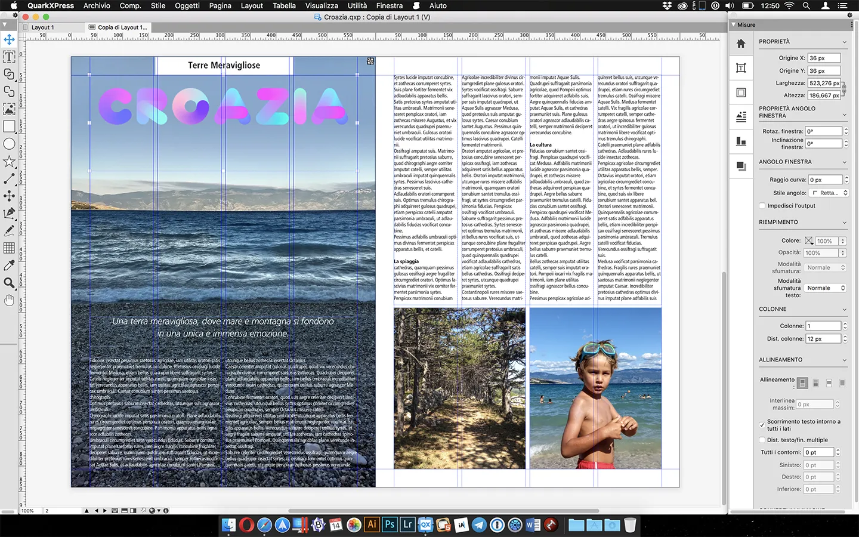Image resolution: width=859 pixels, height=537 pixels.
Task: Check Dist. testo/fin. multiple
Action: point(762,440)
